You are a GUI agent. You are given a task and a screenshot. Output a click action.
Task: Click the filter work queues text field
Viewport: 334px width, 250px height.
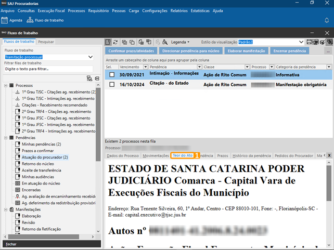click(48, 69)
